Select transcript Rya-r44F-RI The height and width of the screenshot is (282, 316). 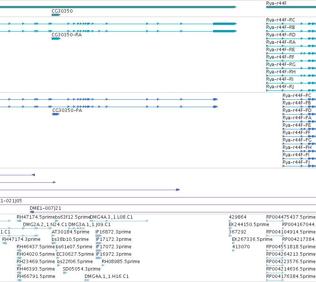coord(280,79)
